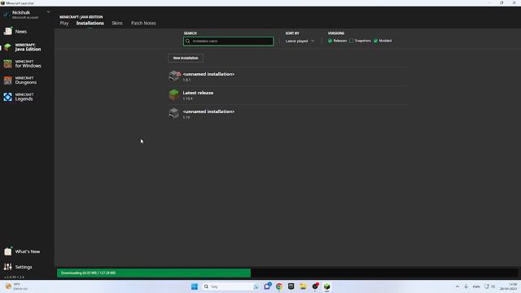Select the Minecraft for Windows icon
Screen dimensions: 521x293
point(7,63)
